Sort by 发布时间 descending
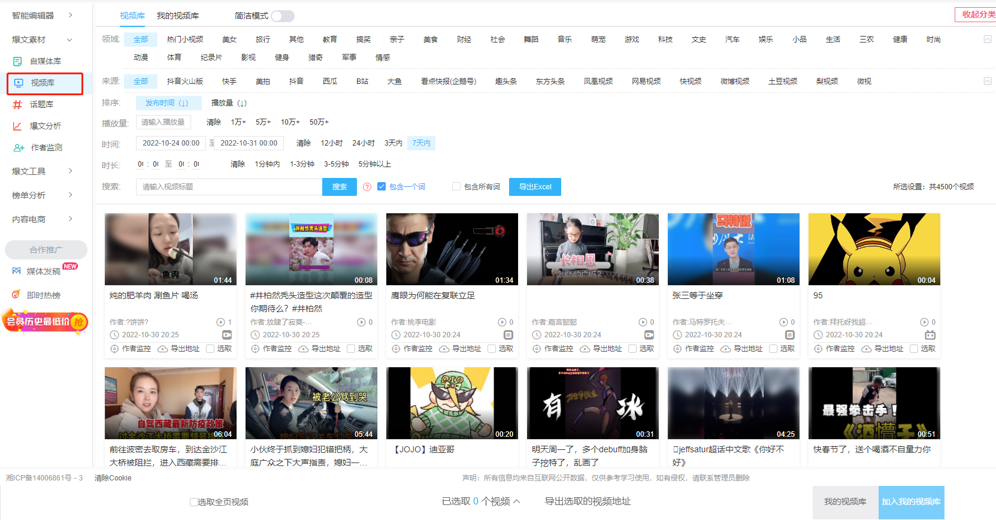996x520 pixels. tap(168, 103)
